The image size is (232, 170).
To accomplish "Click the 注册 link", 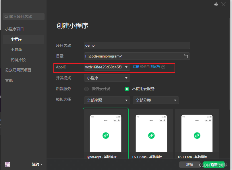I will [x=136, y=67].
